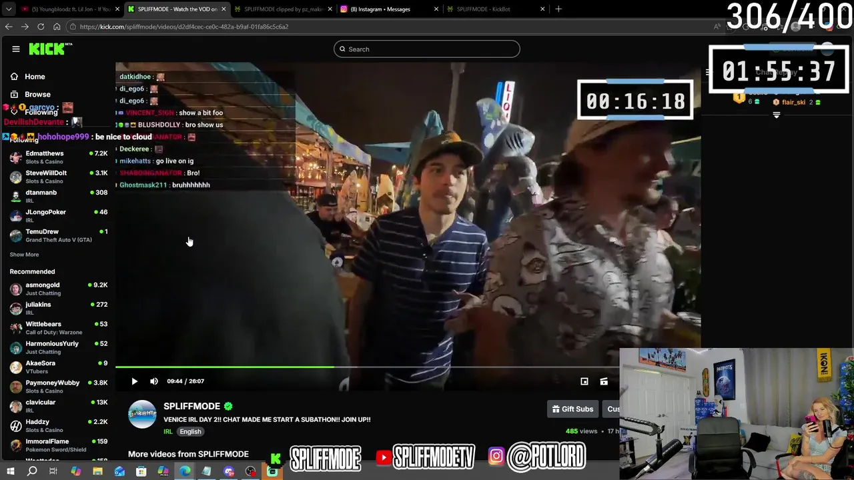Open Windows taskbar search
This screenshot has height=480, width=854.
click(x=32, y=472)
